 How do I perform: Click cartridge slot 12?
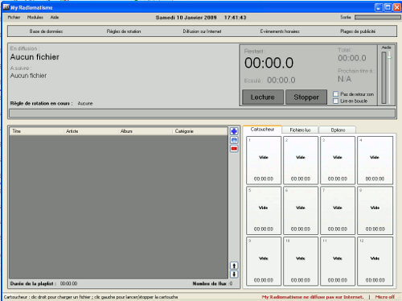pos(375,261)
